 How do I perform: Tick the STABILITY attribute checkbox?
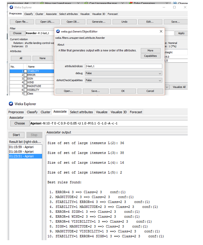[x=26, y=71]
